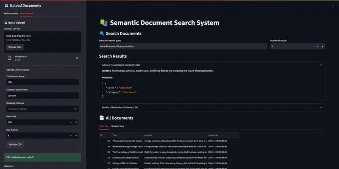The width and height of the screenshot is (339, 169).
Task: Click the Statistics label in sidebar
Action: pyautogui.click(x=9, y=166)
